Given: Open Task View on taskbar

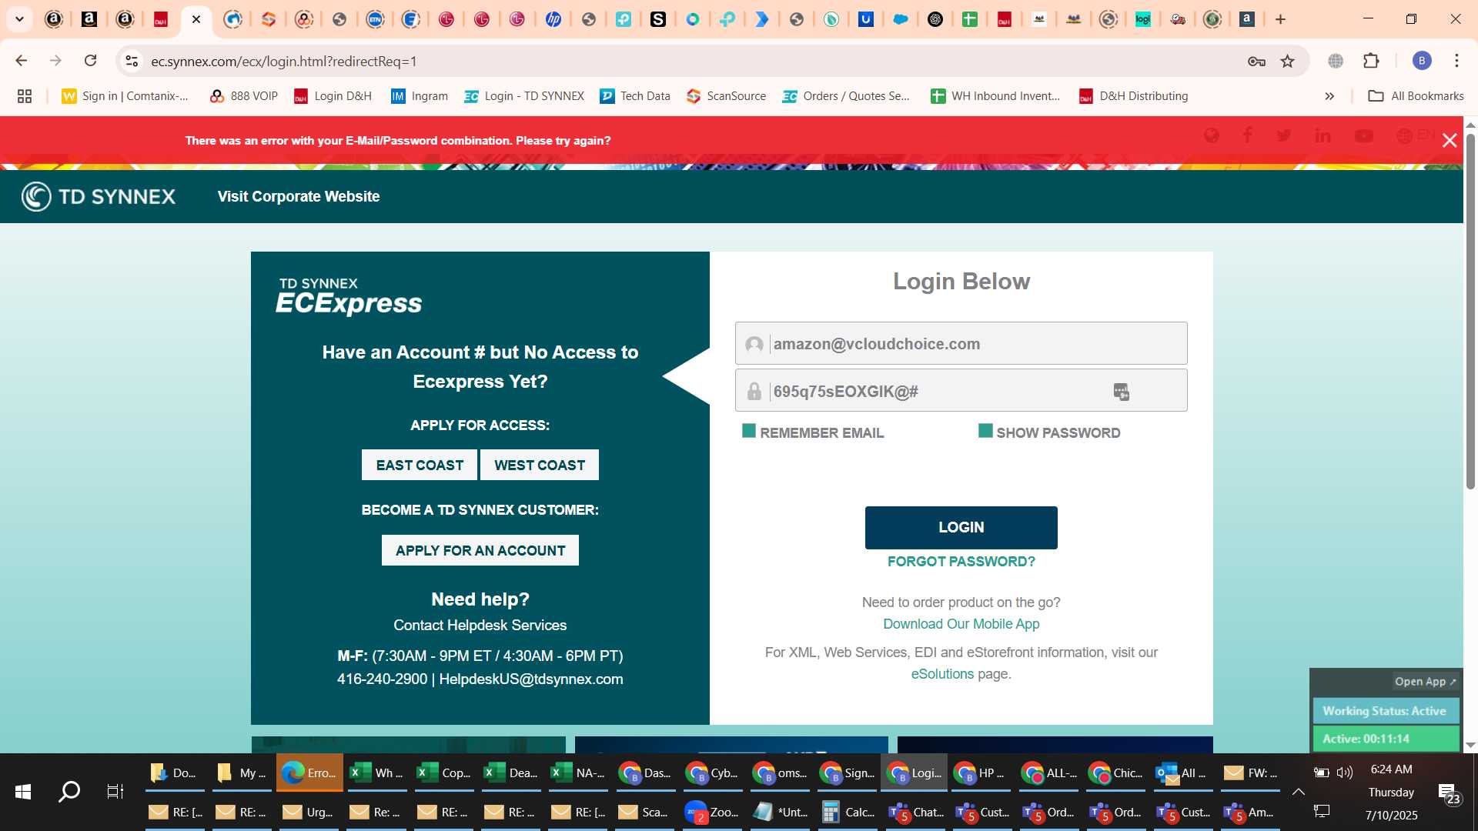Looking at the screenshot, I should pos(115,791).
